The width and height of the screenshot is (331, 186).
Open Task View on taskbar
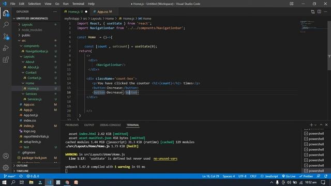[x=22, y=182]
